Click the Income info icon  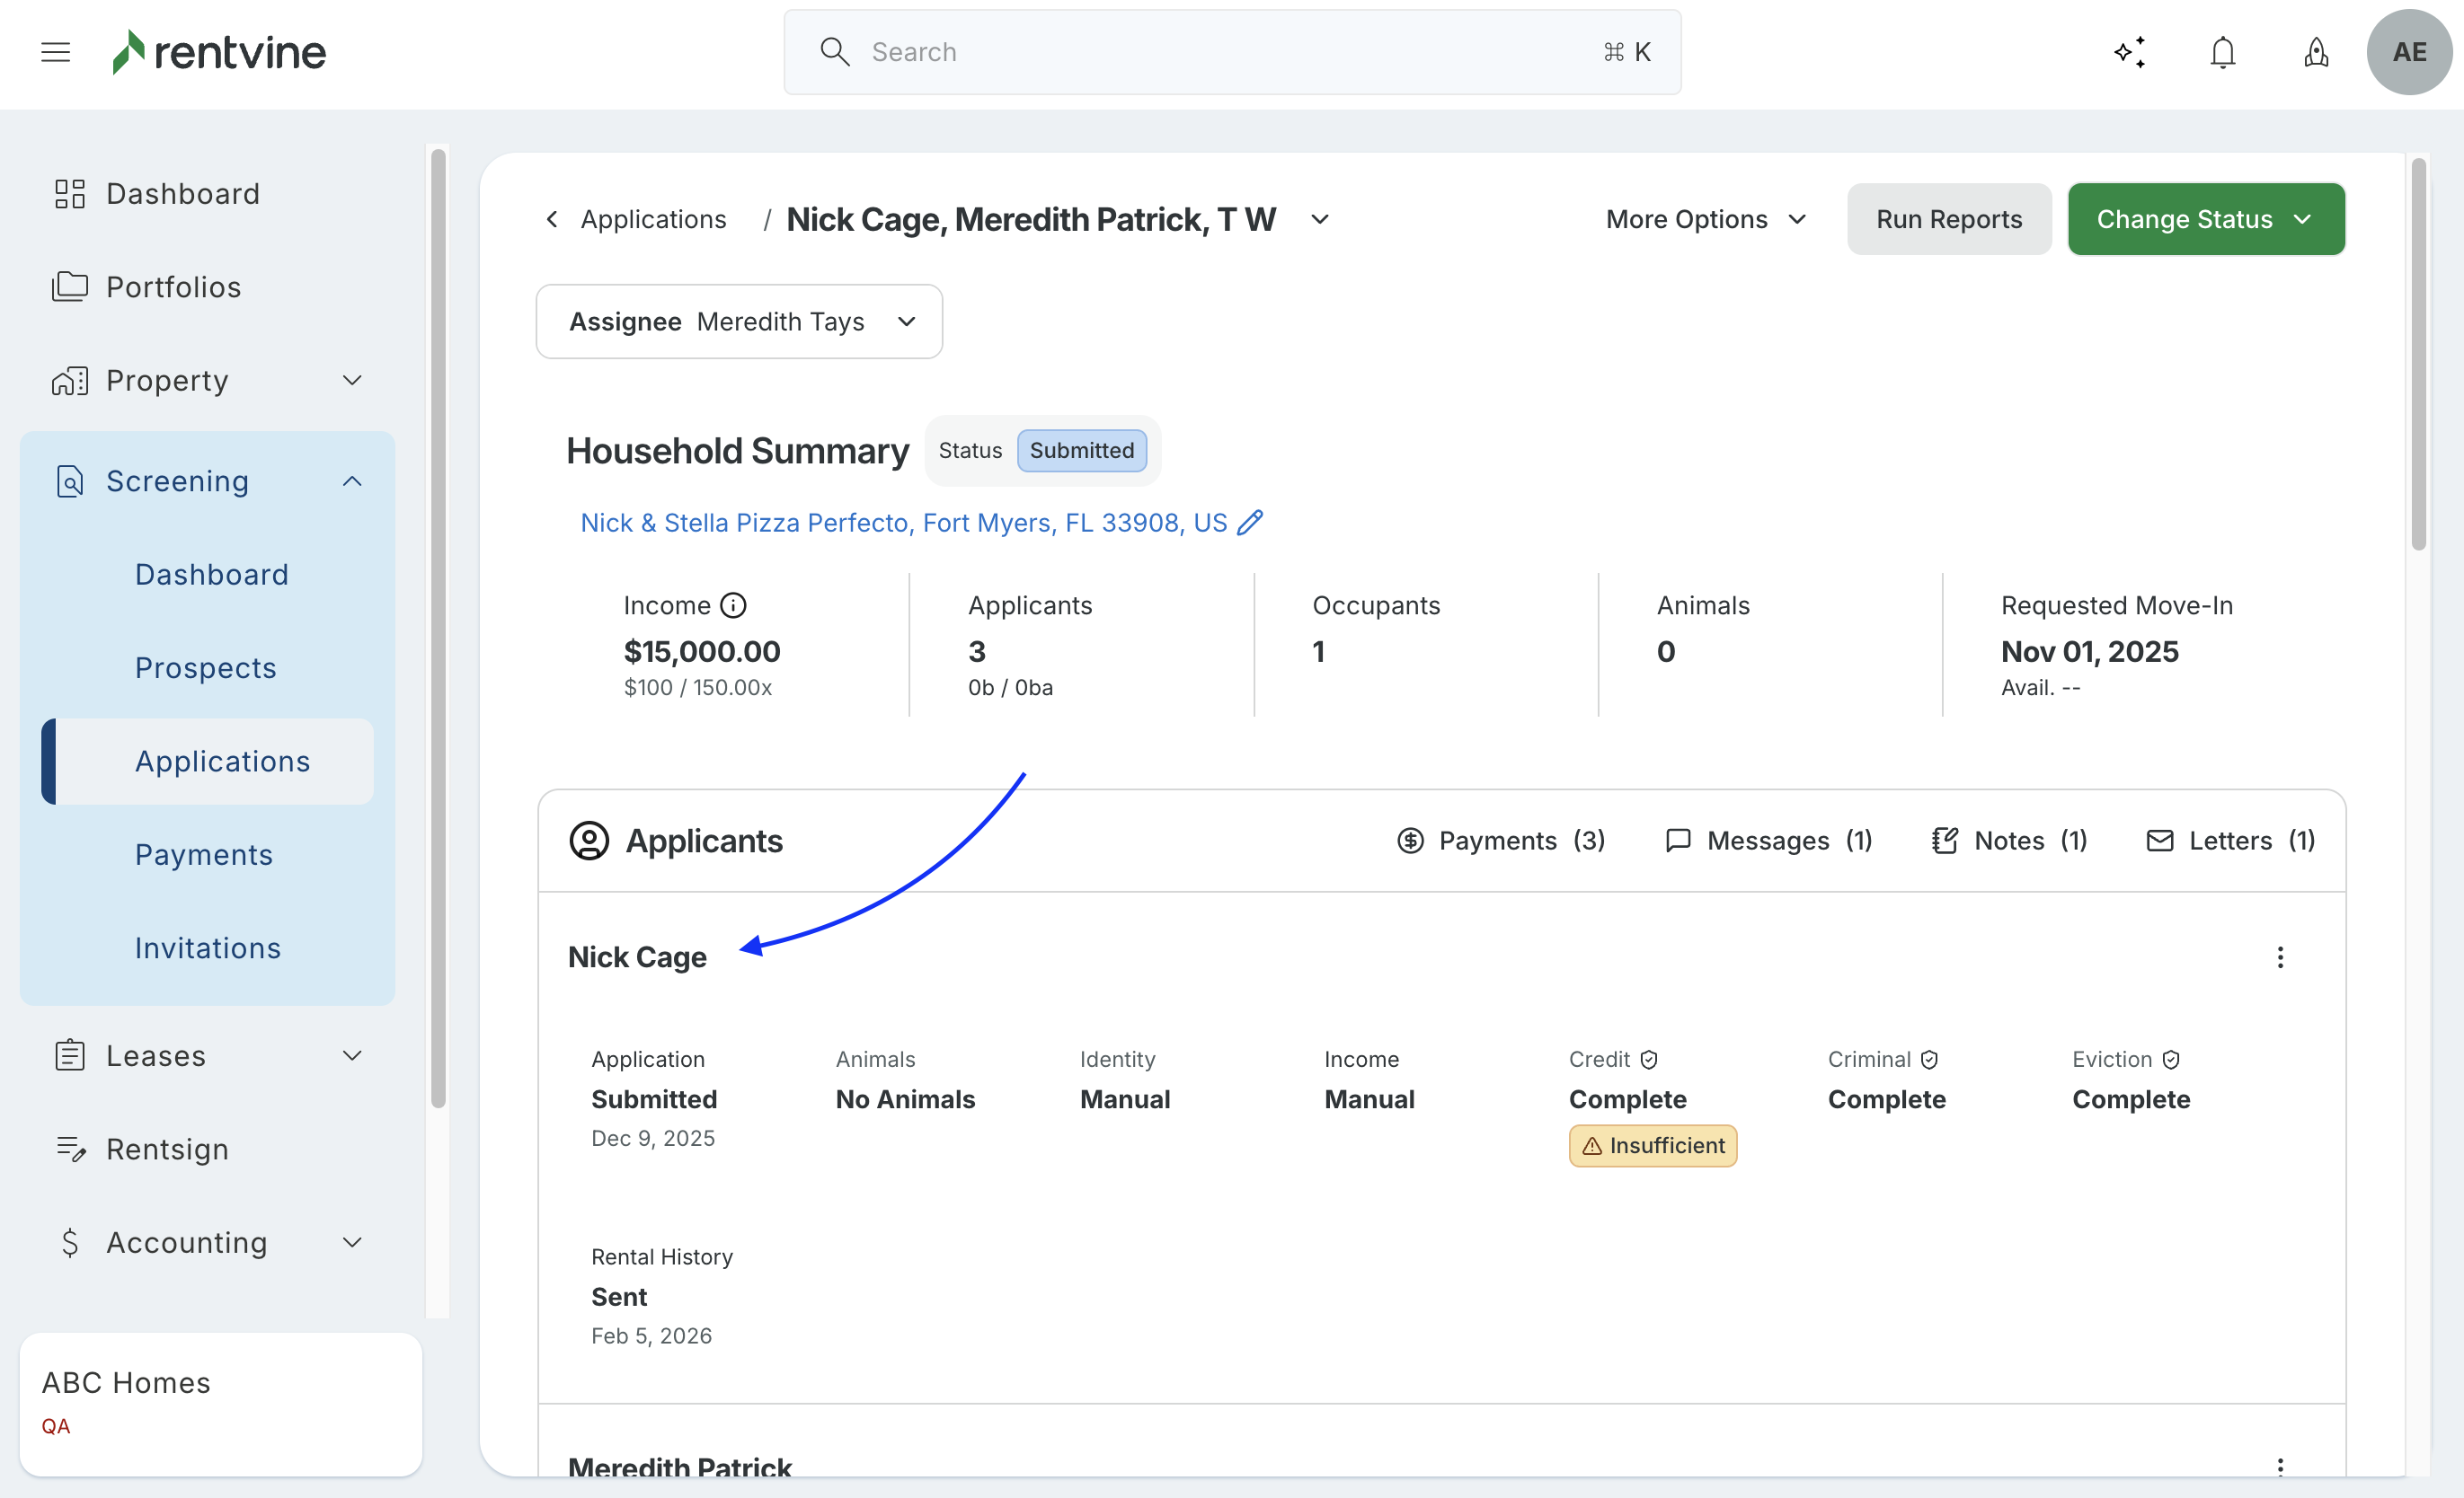(733, 605)
